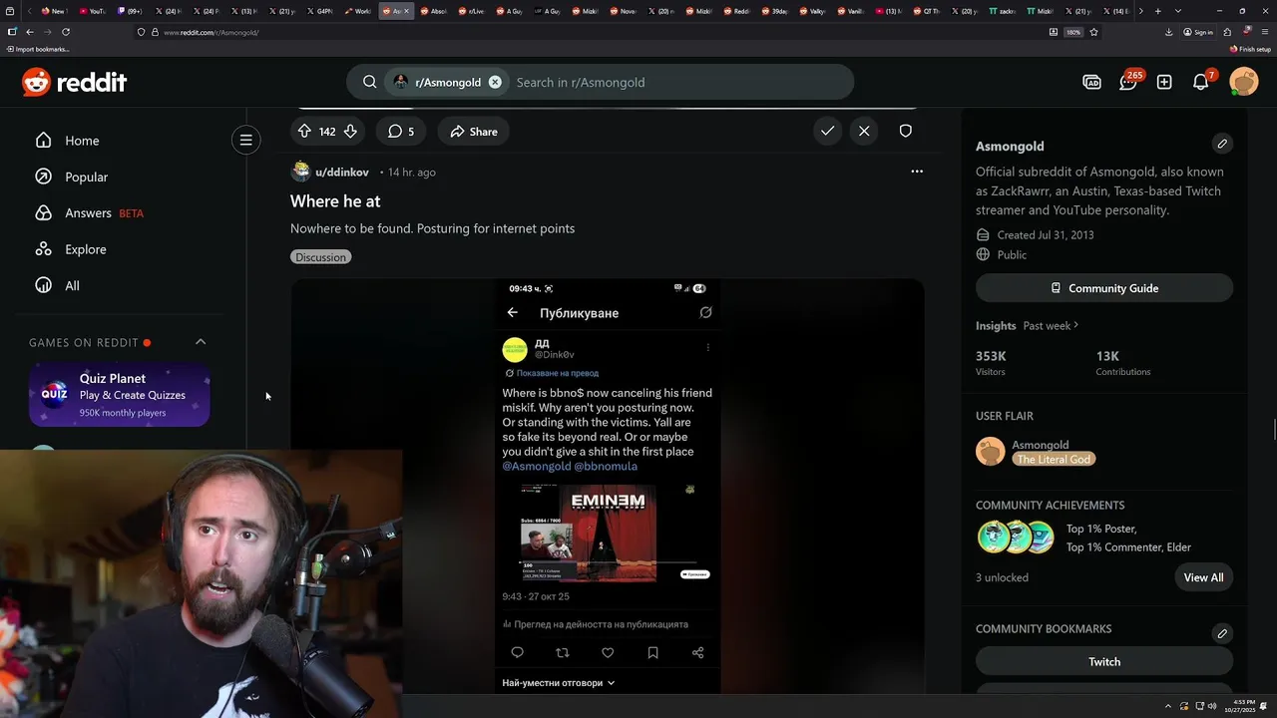1277x718 pixels.
Task: Click the user flair 'The Literal God'
Action: pos(1055,459)
